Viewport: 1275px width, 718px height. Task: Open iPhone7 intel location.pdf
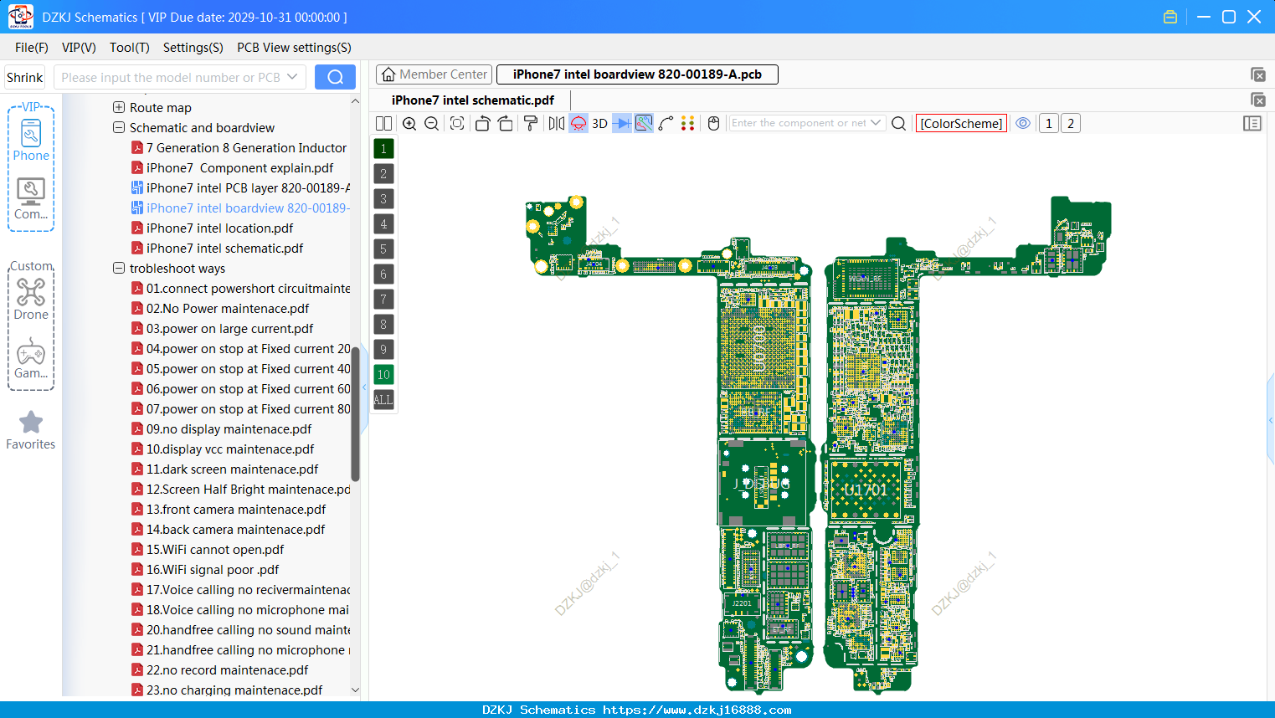click(219, 228)
